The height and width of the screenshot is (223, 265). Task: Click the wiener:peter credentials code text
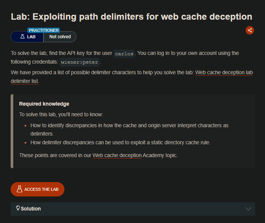[80, 62]
